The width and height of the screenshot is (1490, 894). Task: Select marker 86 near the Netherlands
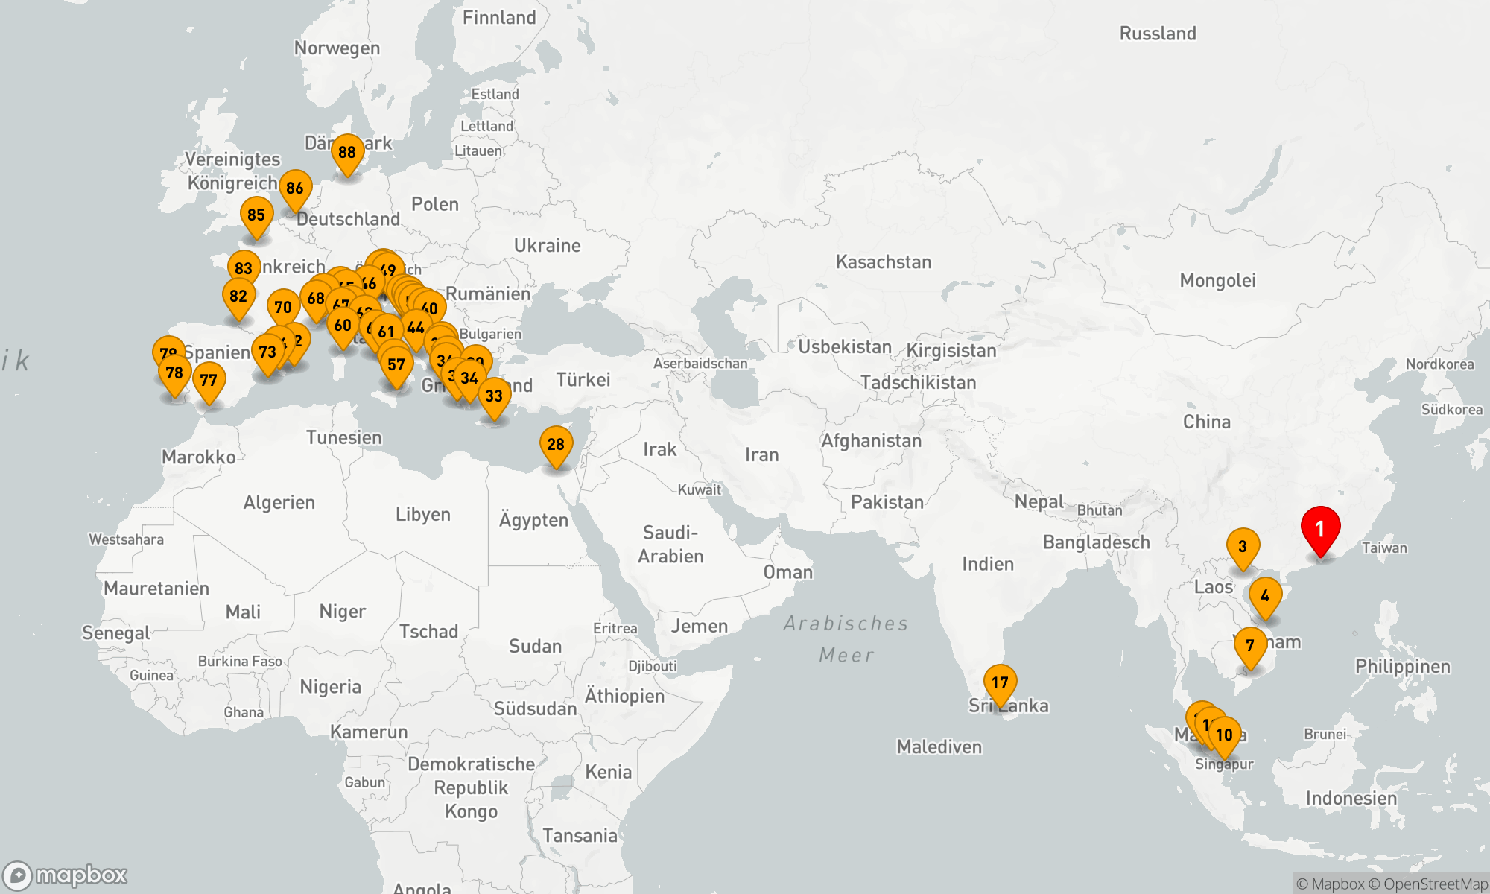point(295,188)
